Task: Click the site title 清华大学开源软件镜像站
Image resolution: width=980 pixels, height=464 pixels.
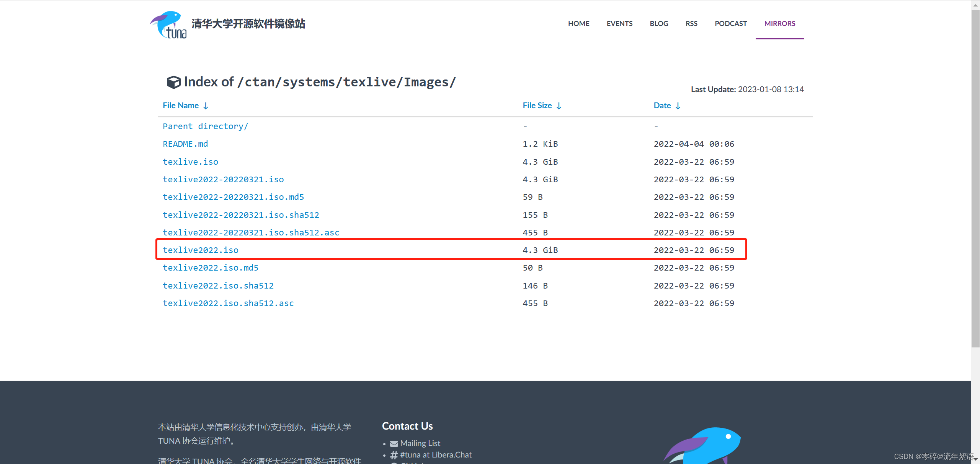Action: point(248,24)
